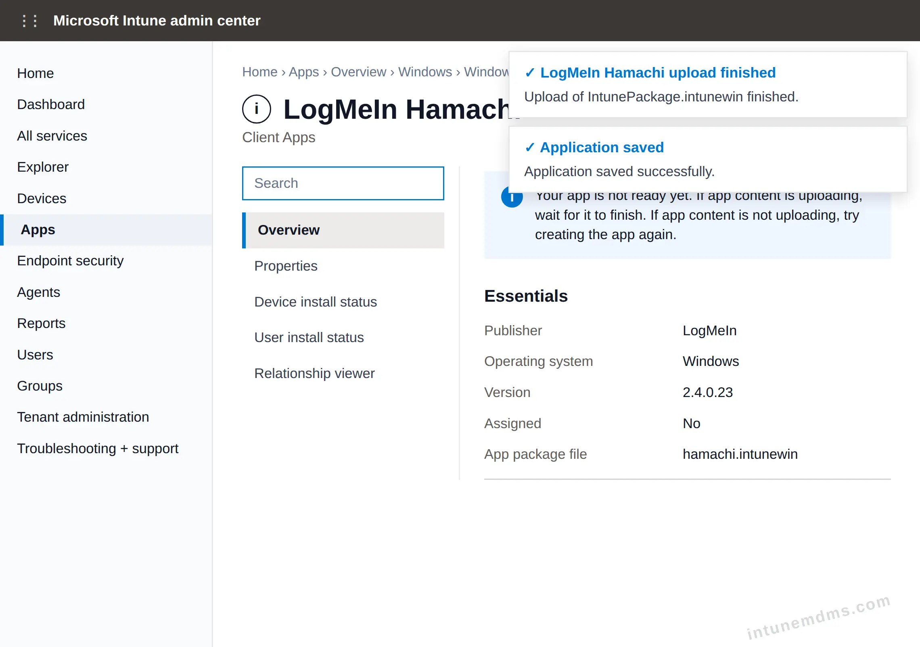Open the Properties tab
The width and height of the screenshot is (920, 647).
(343, 266)
